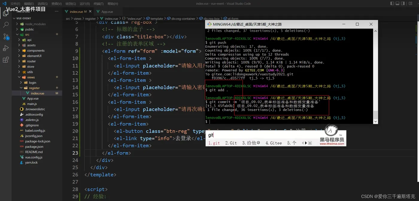Click the file icon next to .browserslistrc
The image size is (419, 201).
click(22, 109)
